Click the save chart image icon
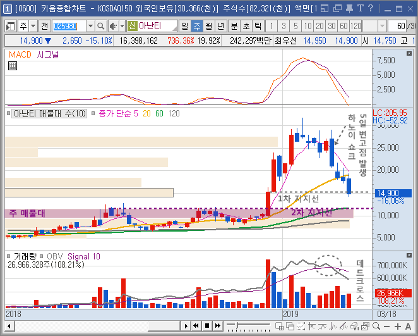The width and height of the screenshot is (418, 336). (365, 326)
